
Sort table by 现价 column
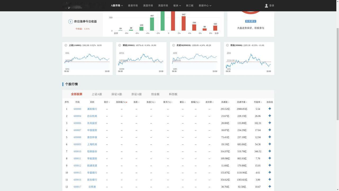click(107, 102)
